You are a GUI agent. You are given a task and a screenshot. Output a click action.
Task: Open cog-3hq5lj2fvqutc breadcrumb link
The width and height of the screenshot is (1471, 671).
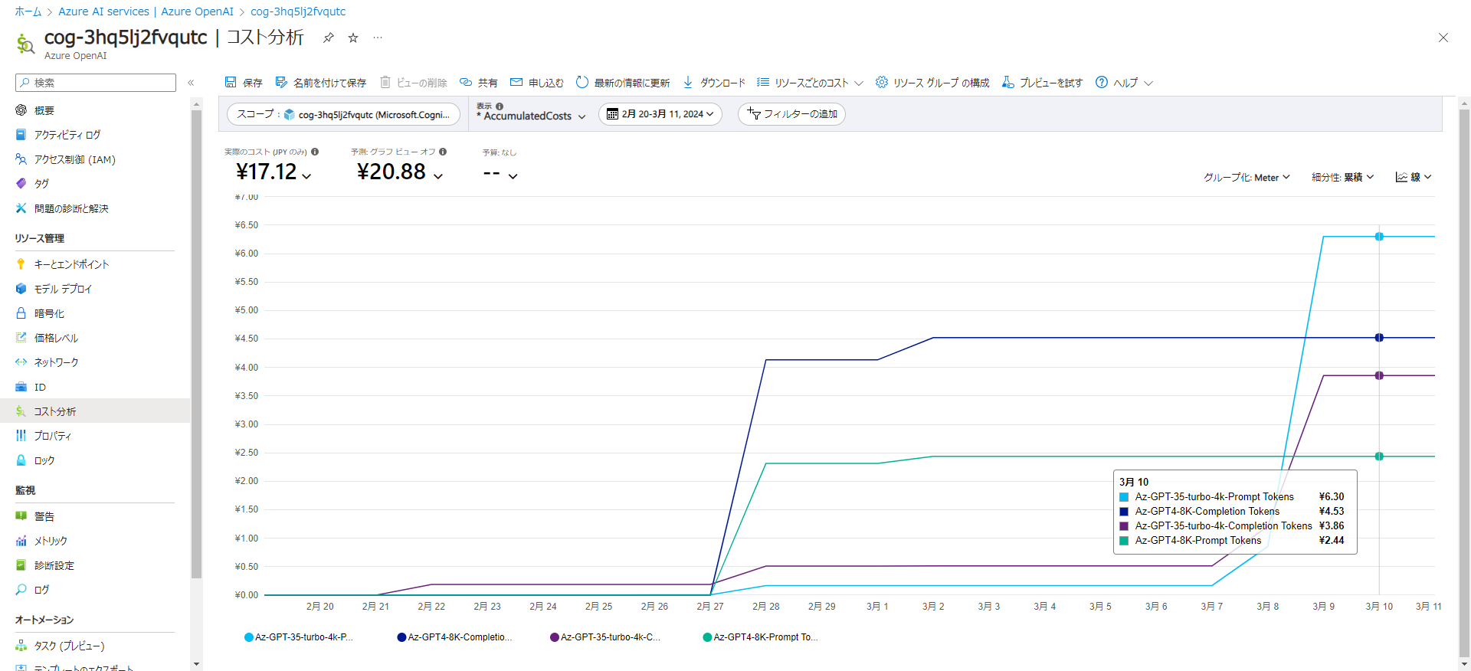coord(298,11)
